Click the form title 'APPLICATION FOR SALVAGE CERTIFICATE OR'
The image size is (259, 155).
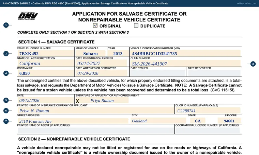click(x=129, y=14)
